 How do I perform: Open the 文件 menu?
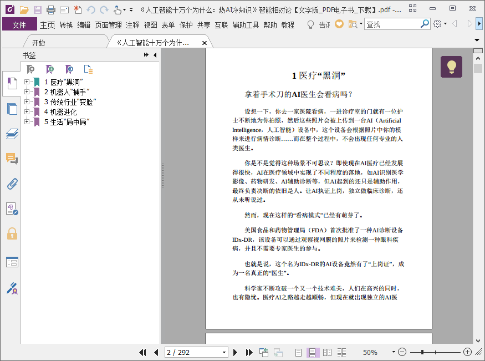(19, 24)
